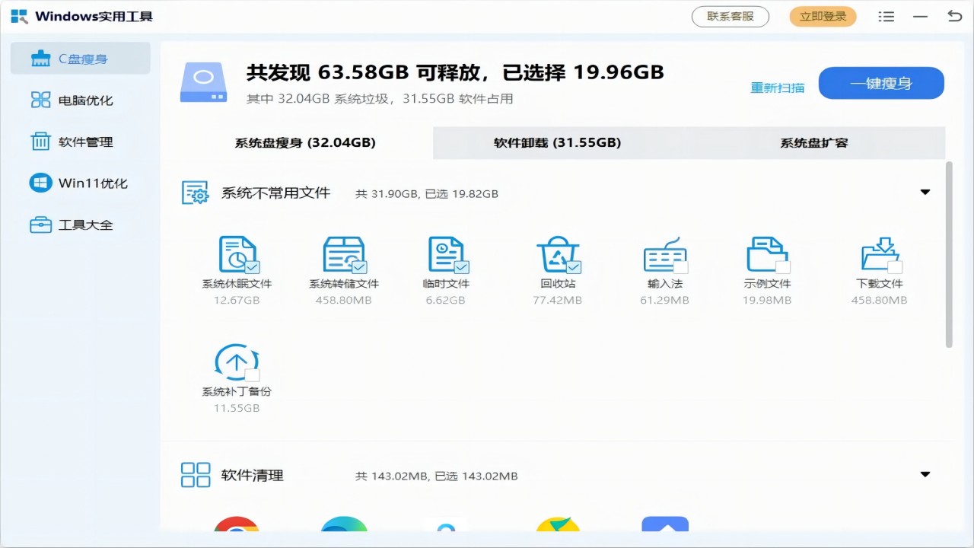This screenshot has width=974, height=548.
Task: Click the 系统转储文件 icon
Action: point(344,253)
